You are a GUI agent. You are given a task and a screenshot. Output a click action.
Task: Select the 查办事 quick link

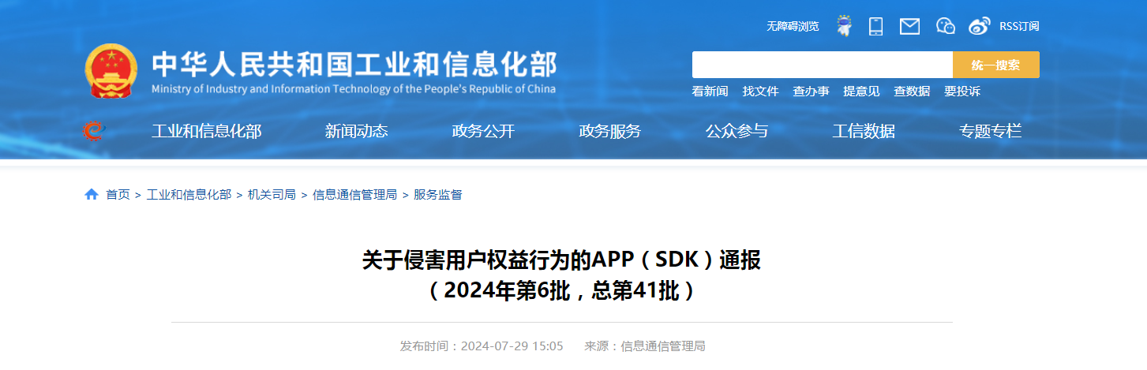point(811,92)
